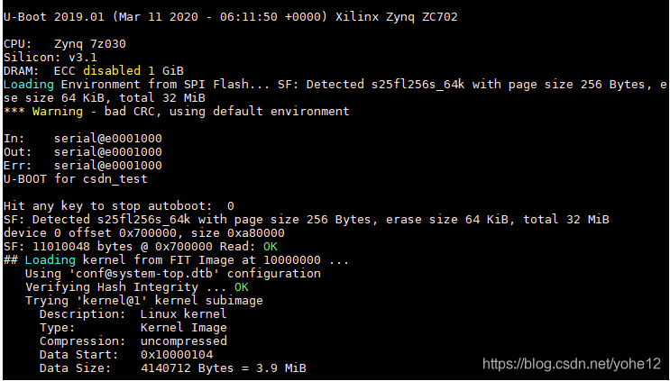The image size is (670, 381).
Task: Click the Out: serial@e0001000 line
Action: point(83,152)
